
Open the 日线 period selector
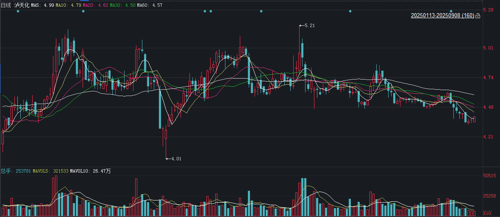[6, 5]
